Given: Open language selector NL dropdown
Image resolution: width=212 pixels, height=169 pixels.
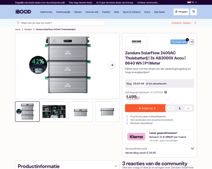Looking at the screenshot, I should (x=192, y=2).
